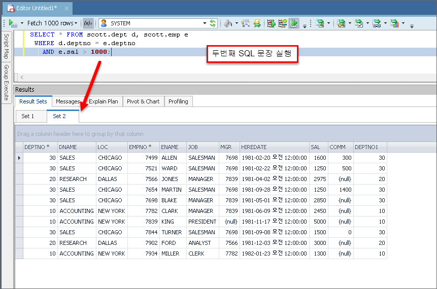
Task: Open the Profiling tab
Action: pos(178,101)
